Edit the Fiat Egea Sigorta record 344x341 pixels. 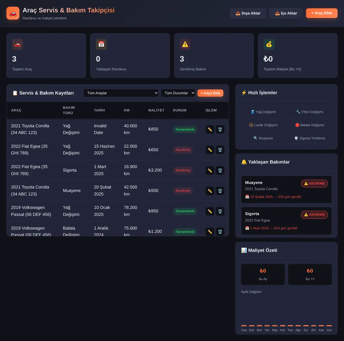(210, 170)
